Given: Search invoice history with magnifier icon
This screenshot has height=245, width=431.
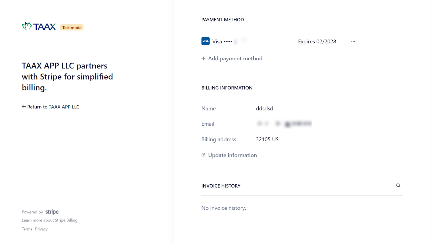Looking at the screenshot, I should click(398, 185).
